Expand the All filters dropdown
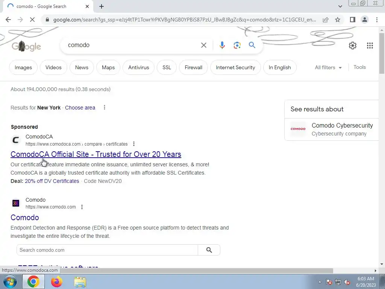 pos(328,67)
